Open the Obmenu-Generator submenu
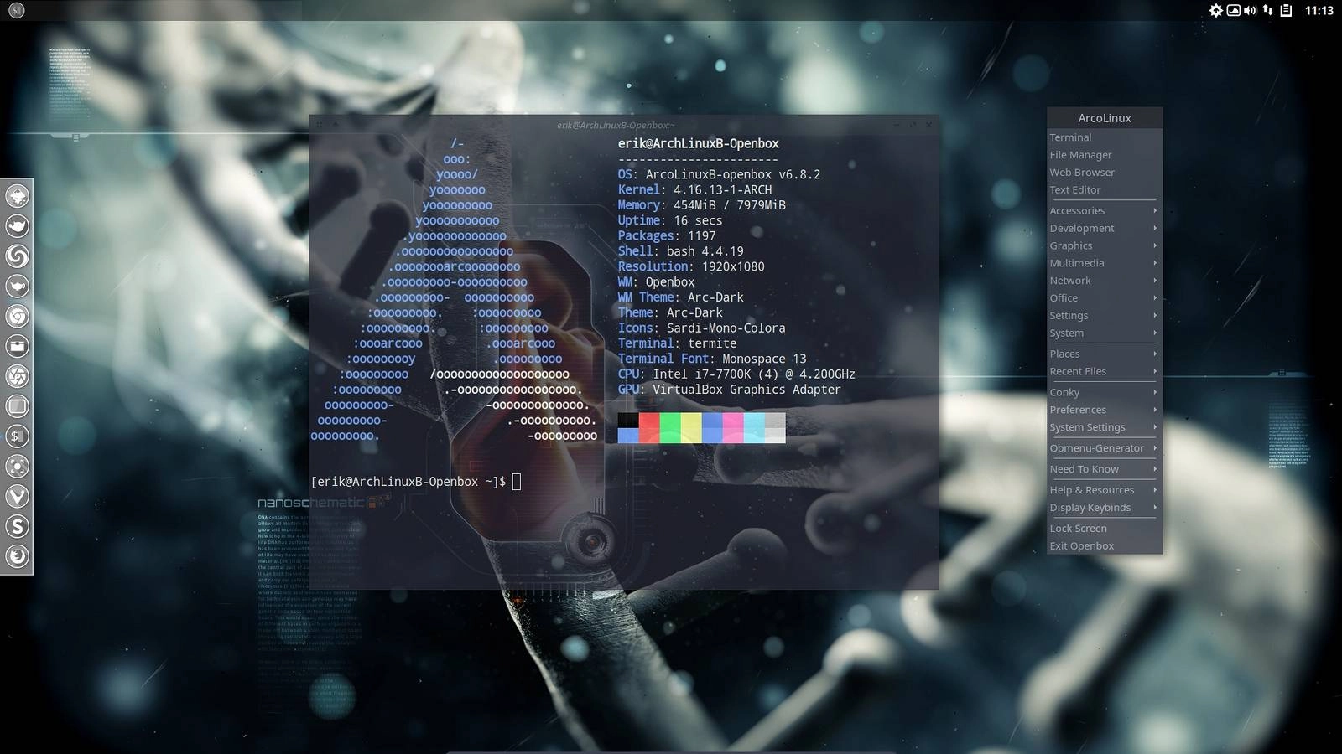 tap(1105, 448)
